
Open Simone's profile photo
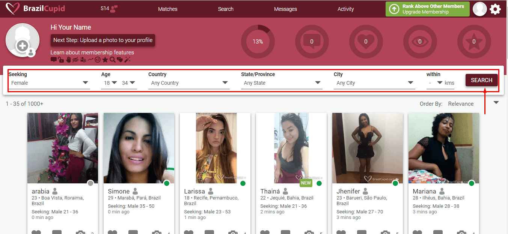pos(139,148)
